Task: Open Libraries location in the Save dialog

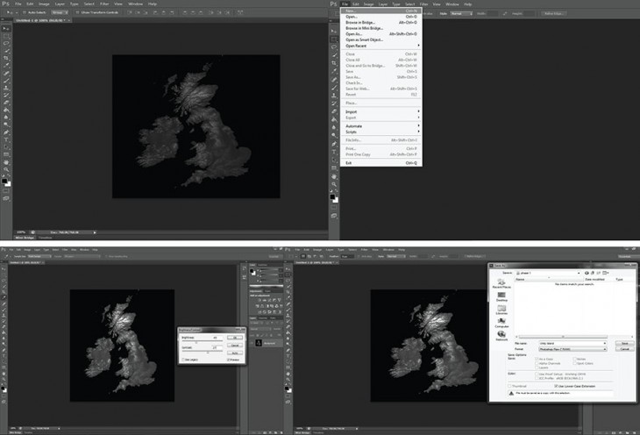Action: (x=501, y=310)
